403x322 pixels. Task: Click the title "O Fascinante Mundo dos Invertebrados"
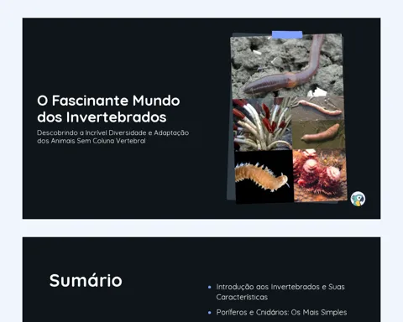pyautogui.click(x=108, y=109)
